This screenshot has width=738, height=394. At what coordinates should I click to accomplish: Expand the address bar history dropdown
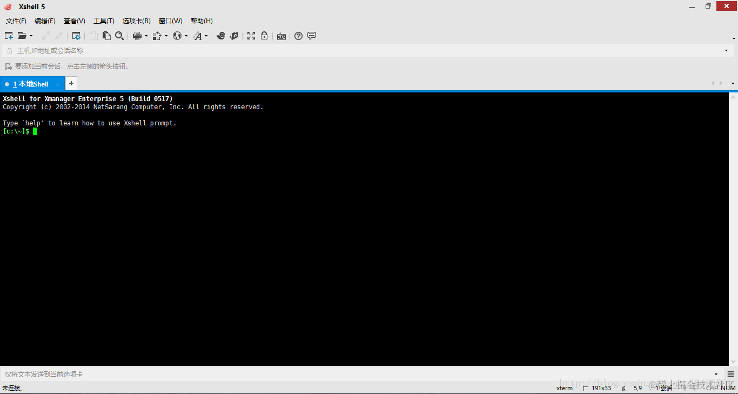tap(726, 50)
